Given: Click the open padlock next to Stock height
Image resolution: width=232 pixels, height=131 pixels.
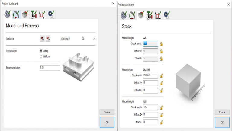Looking at the screenshot, I should click(x=161, y=107).
